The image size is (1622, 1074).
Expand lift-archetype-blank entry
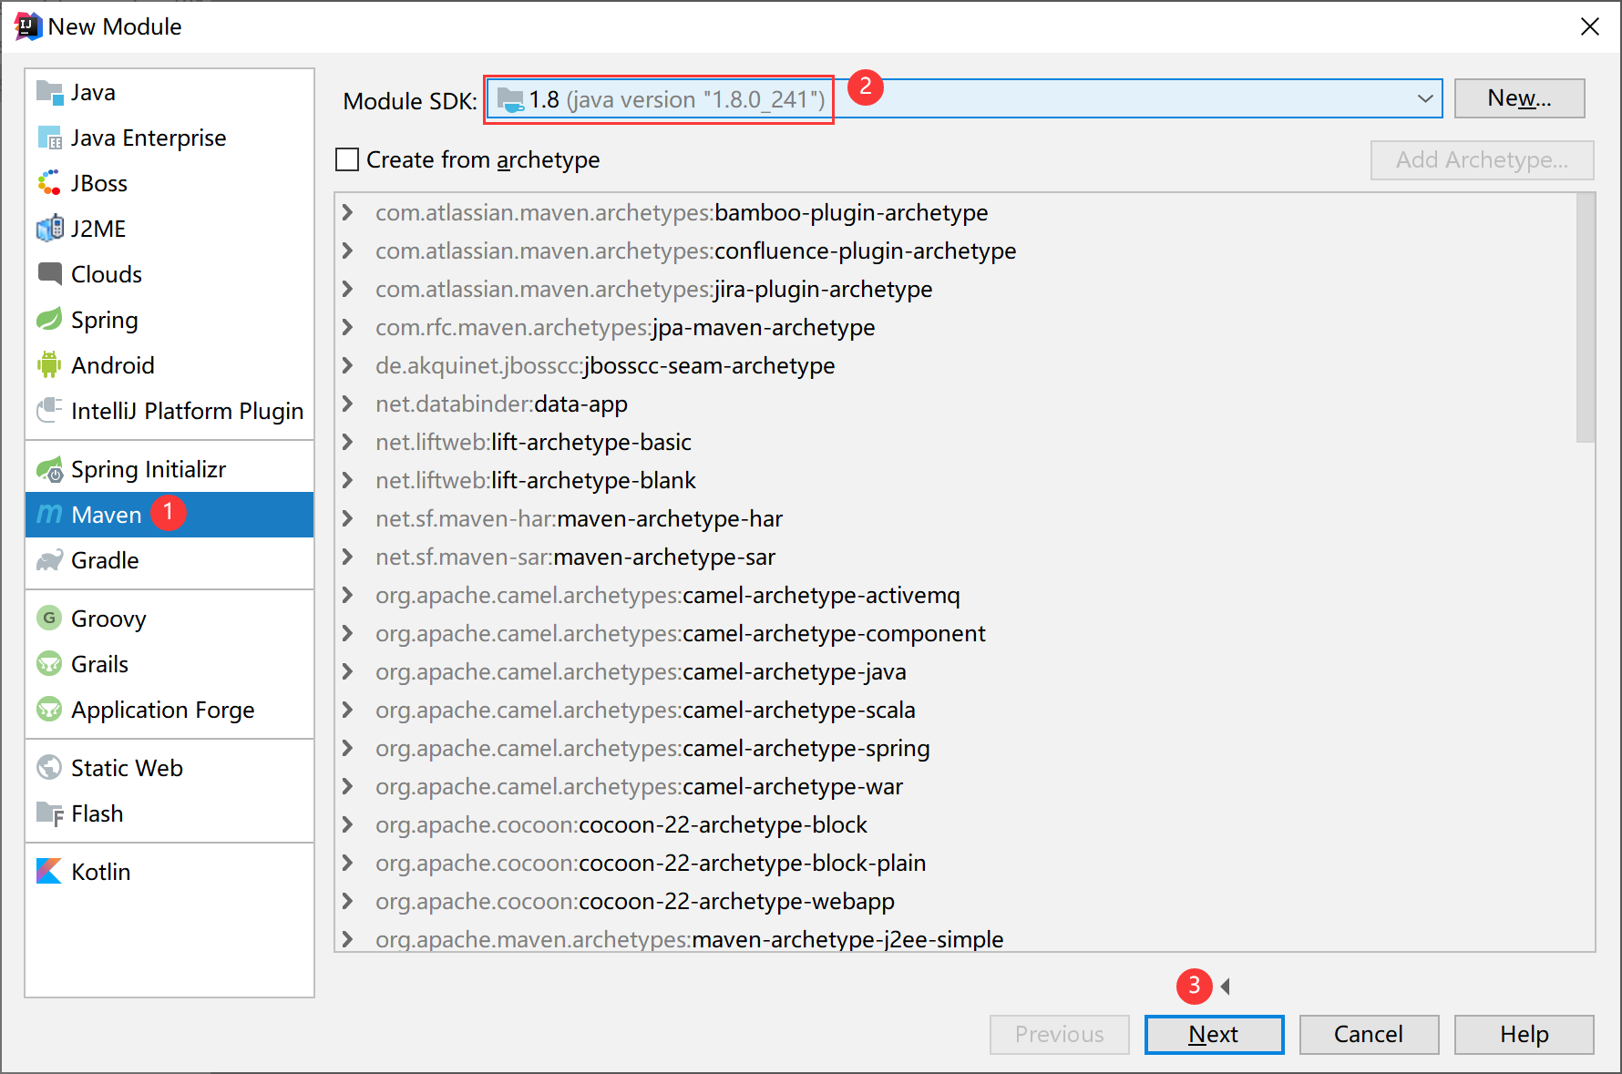(347, 480)
